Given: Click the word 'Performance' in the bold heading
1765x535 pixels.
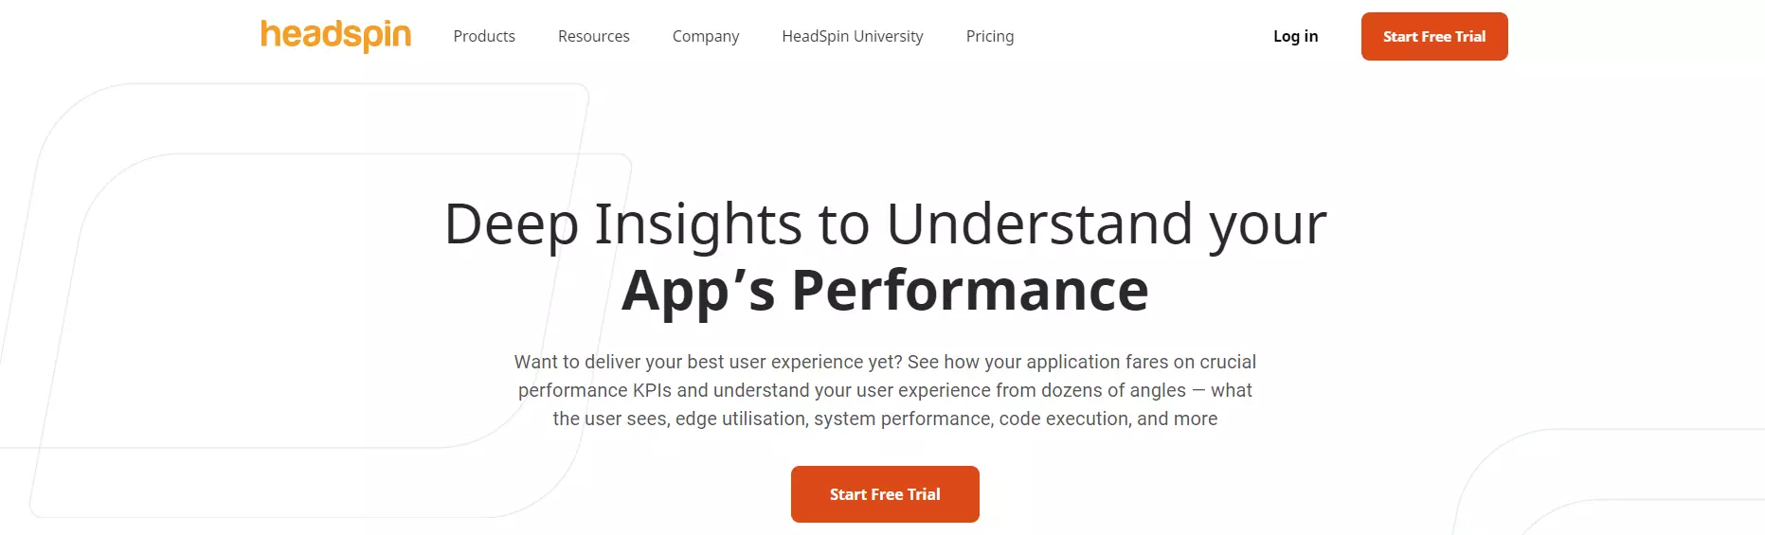Looking at the screenshot, I should [970, 290].
